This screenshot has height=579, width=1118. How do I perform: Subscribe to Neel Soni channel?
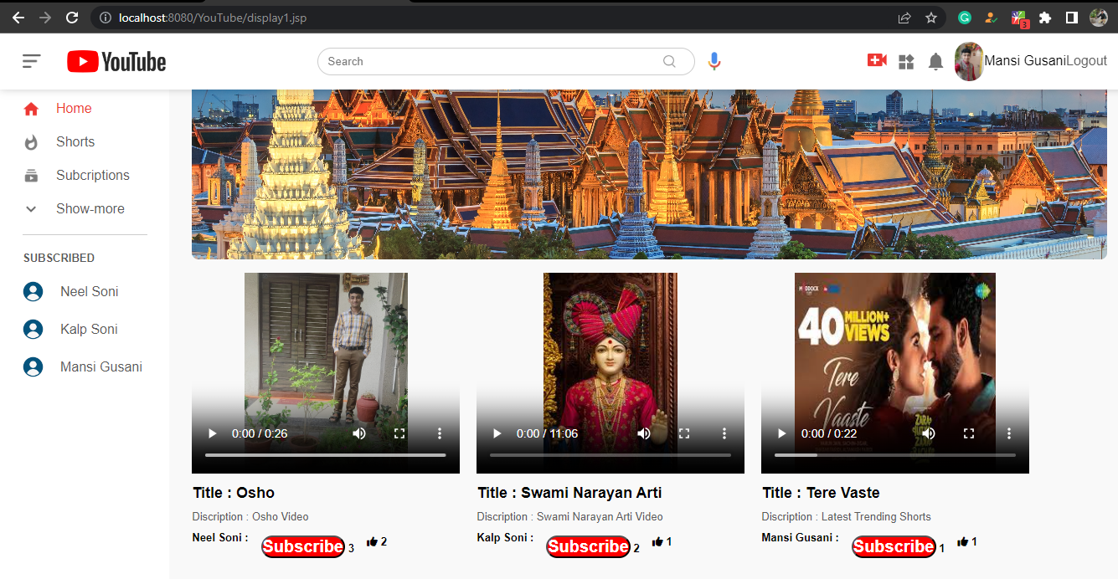pos(303,546)
